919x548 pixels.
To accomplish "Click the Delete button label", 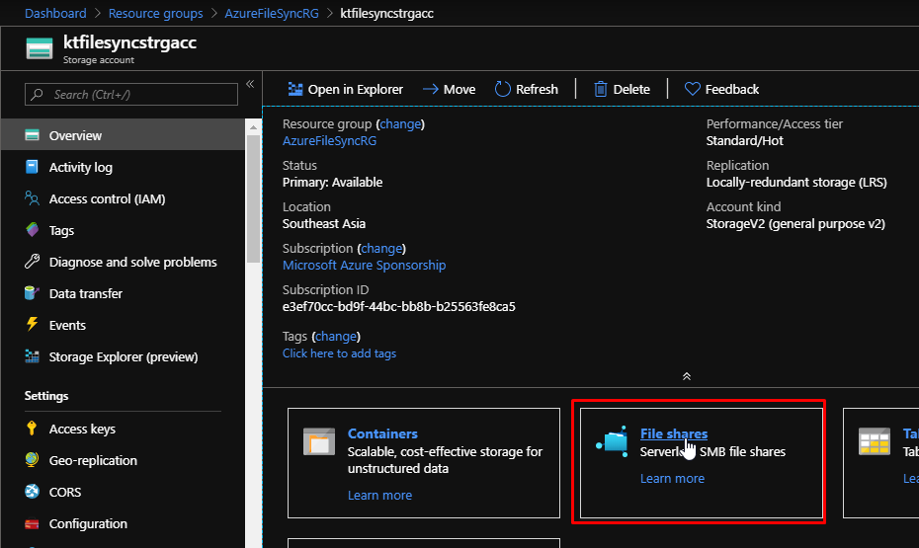I will click(631, 89).
